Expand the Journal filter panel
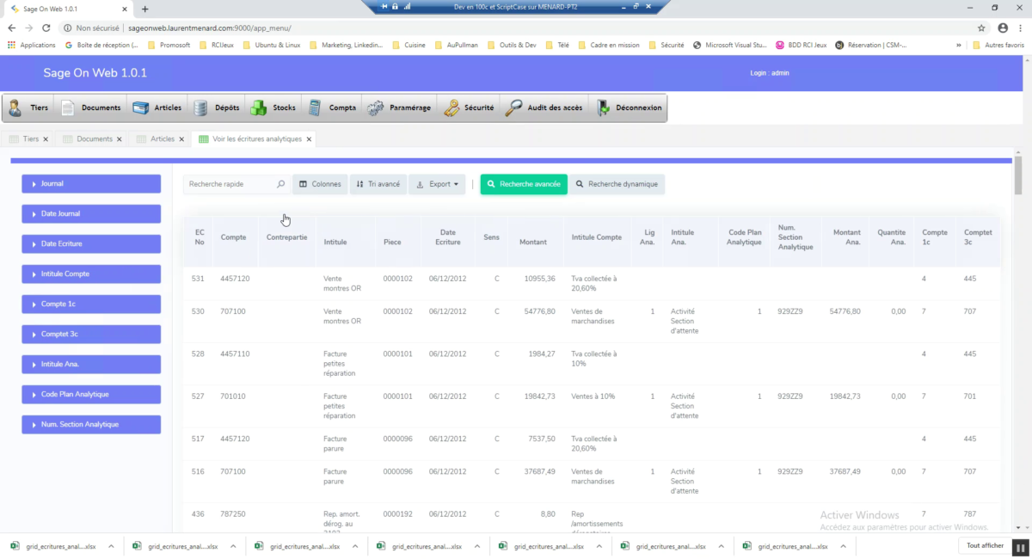Viewport: 1032px width, 559px height. pos(90,183)
